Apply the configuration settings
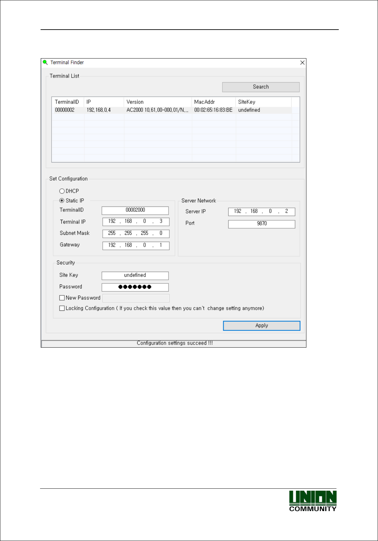The width and height of the screenshot is (378, 541). click(261, 326)
